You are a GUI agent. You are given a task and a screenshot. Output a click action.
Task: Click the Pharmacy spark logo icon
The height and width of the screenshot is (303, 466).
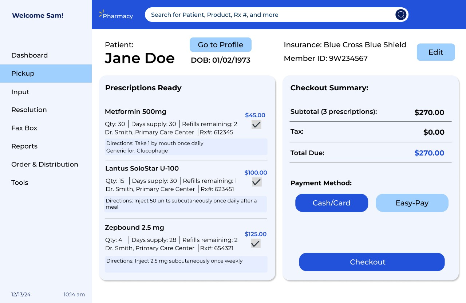pyautogui.click(x=100, y=13)
